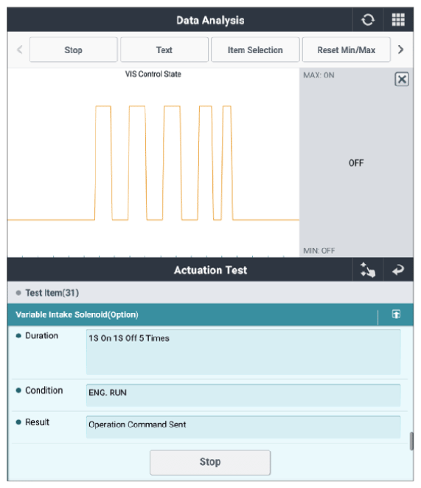Stop the data analysis recording
The height and width of the screenshot is (488, 421).
pyautogui.click(x=73, y=49)
